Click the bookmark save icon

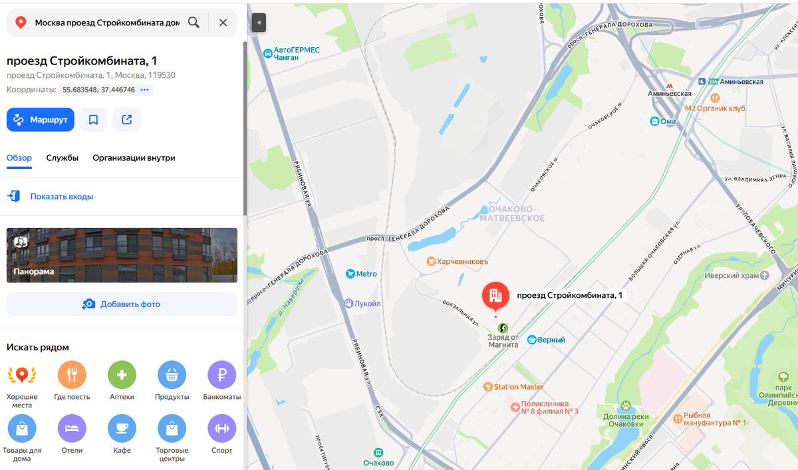pos(93,120)
